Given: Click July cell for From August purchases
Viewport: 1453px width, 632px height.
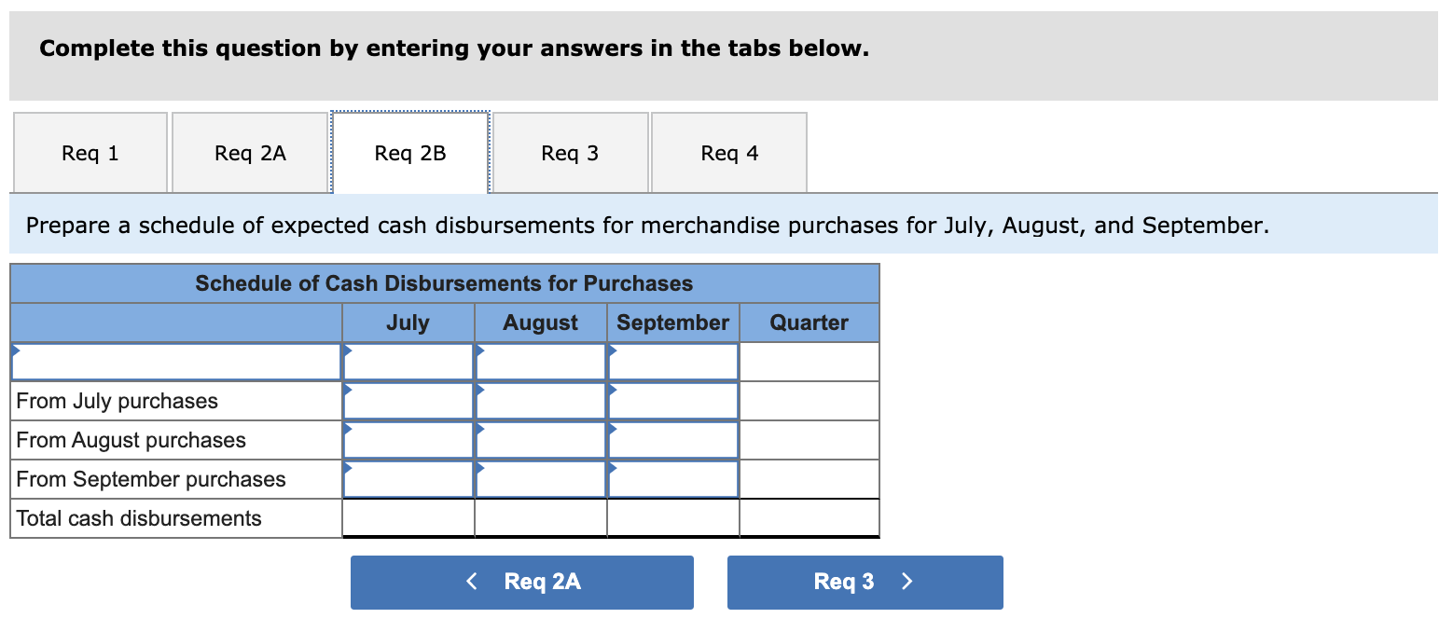Looking at the screenshot, I should pyautogui.click(x=408, y=440).
